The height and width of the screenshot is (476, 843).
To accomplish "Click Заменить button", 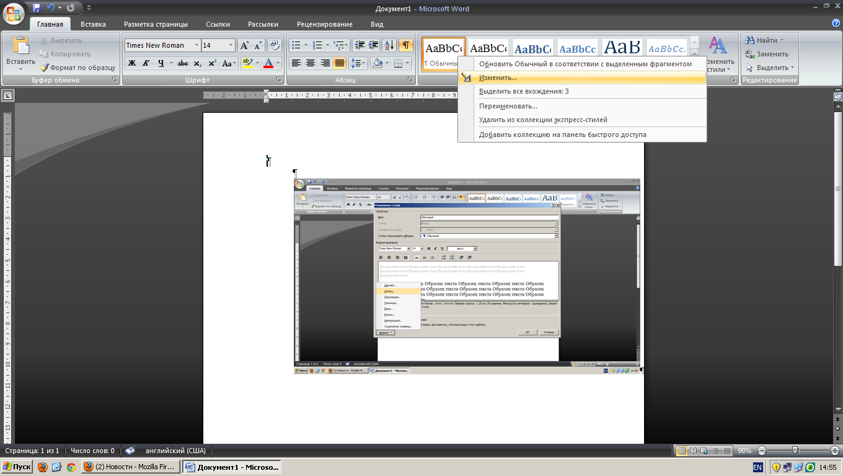I will tap(767, 54).
